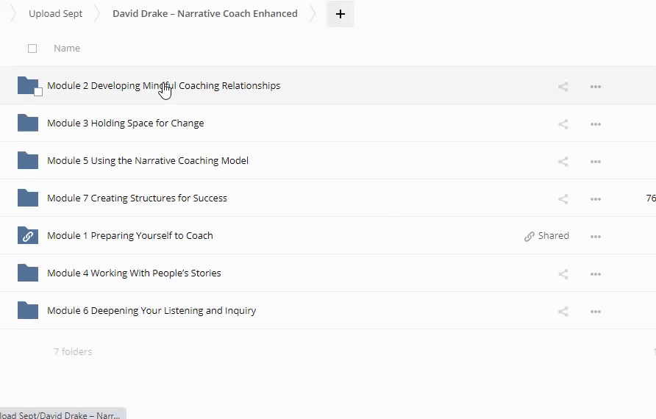Click share icon for Module 2 folder
This screenshot has width=656, height=419.
coord(563,87)
